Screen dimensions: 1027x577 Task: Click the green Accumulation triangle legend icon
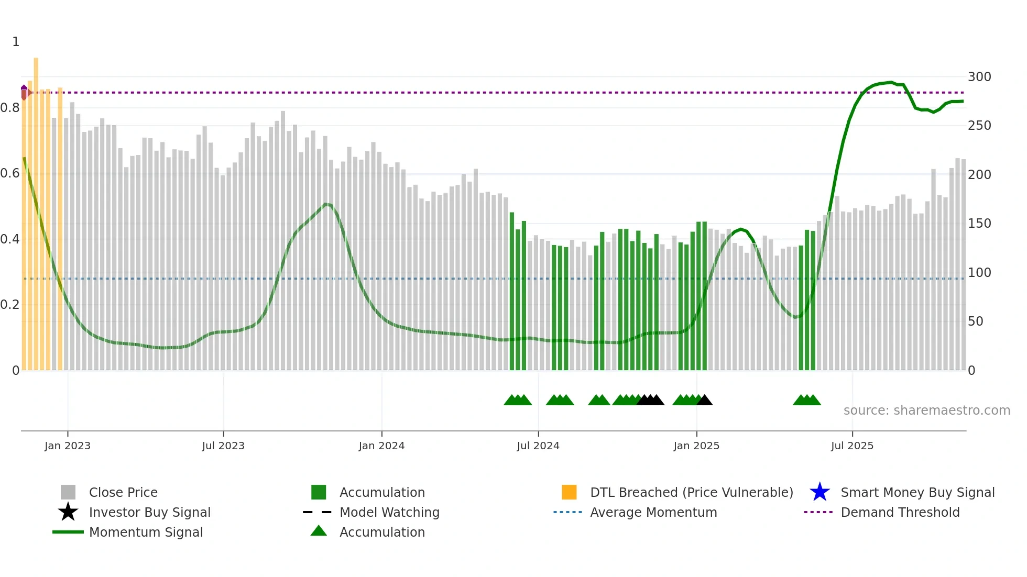click(319, 531)
